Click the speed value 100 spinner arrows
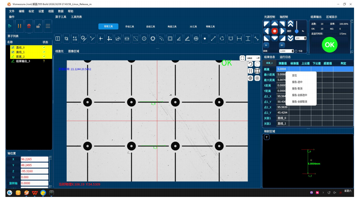The image size is (362, 202). click(305, 38)
